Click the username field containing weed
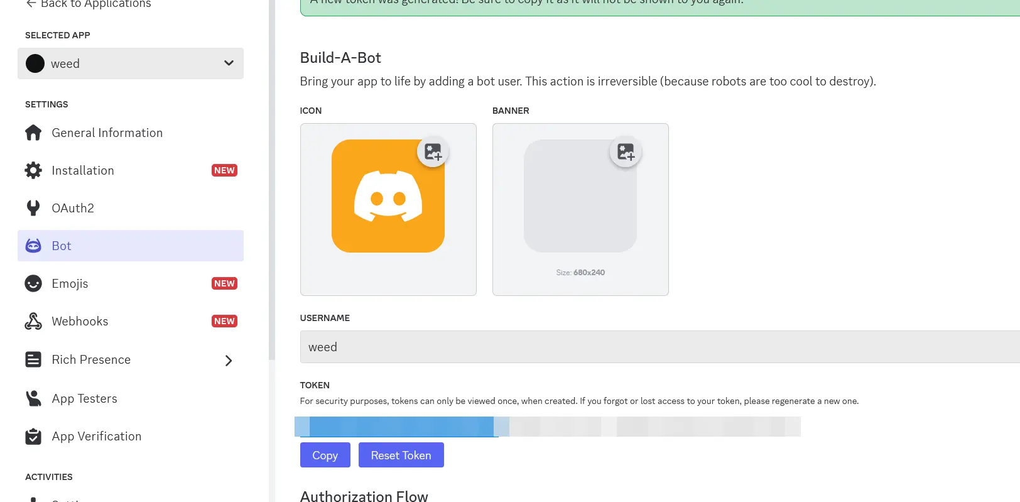The height and width of the screenshot is (502, 1020). [x=659, y=347]
